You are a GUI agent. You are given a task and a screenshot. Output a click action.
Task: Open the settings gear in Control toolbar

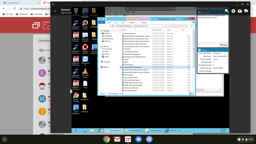[233, 11]
